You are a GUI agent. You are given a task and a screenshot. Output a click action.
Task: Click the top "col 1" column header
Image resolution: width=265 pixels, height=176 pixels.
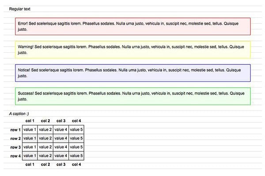point(30,121)
